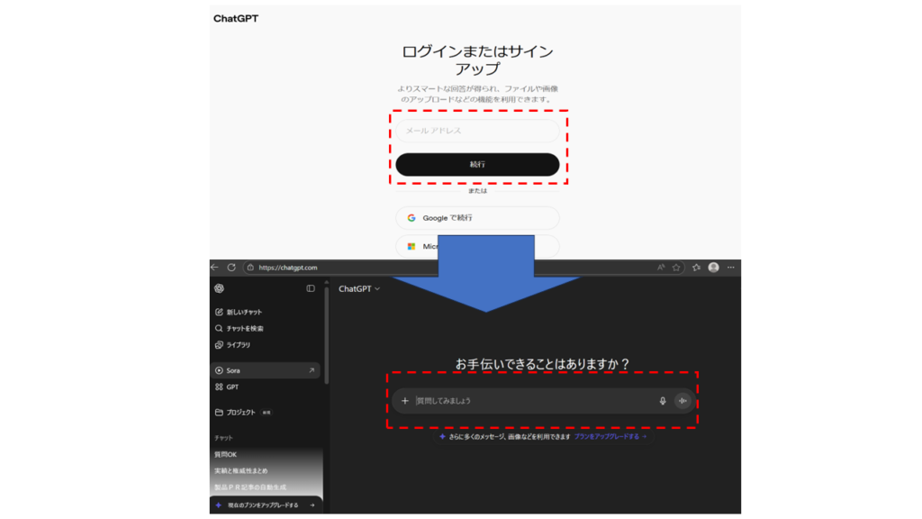Open the プロジェクト folder item
The image size is (922, 519).
tap(240, 413)
